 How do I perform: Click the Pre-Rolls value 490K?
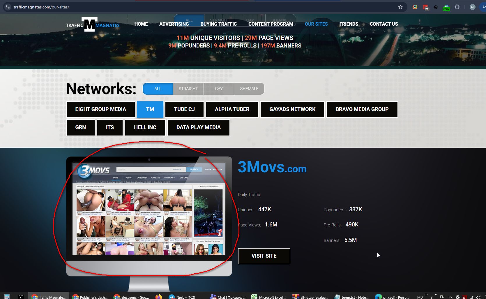pyautogui.click(x=352, y=225)
